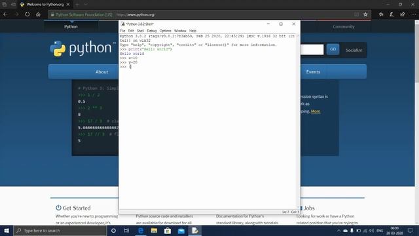Click the network tray icon
Image resolution: width=419 pixels, height=236 pixels.
click(x=365, y=231)
